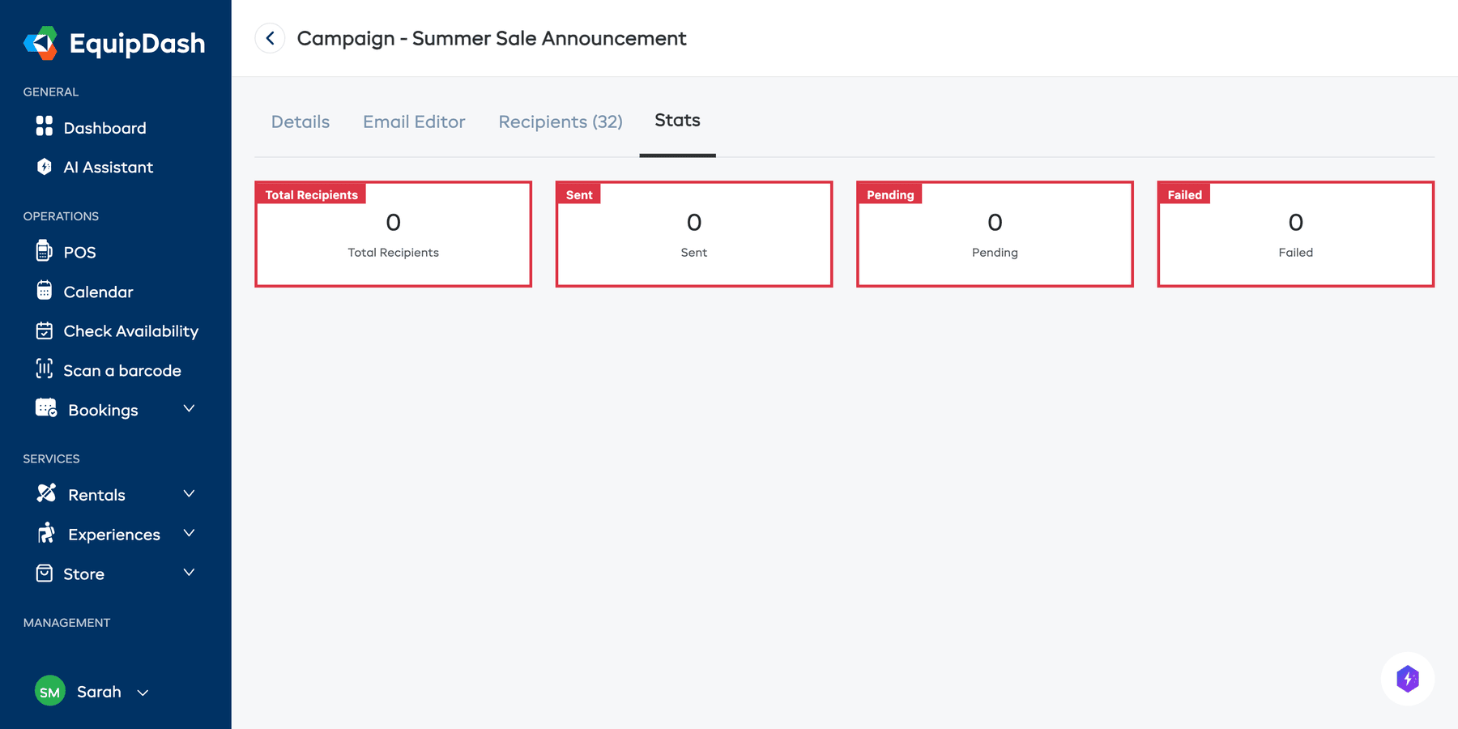
Task: Click the Scan a barcode icon
Action: click(x=45, y=369)
